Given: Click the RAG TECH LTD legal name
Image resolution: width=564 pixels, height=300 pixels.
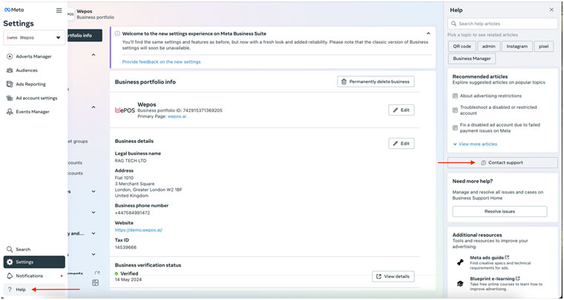Looking at the screenshot, I should (x=131, y=161).
